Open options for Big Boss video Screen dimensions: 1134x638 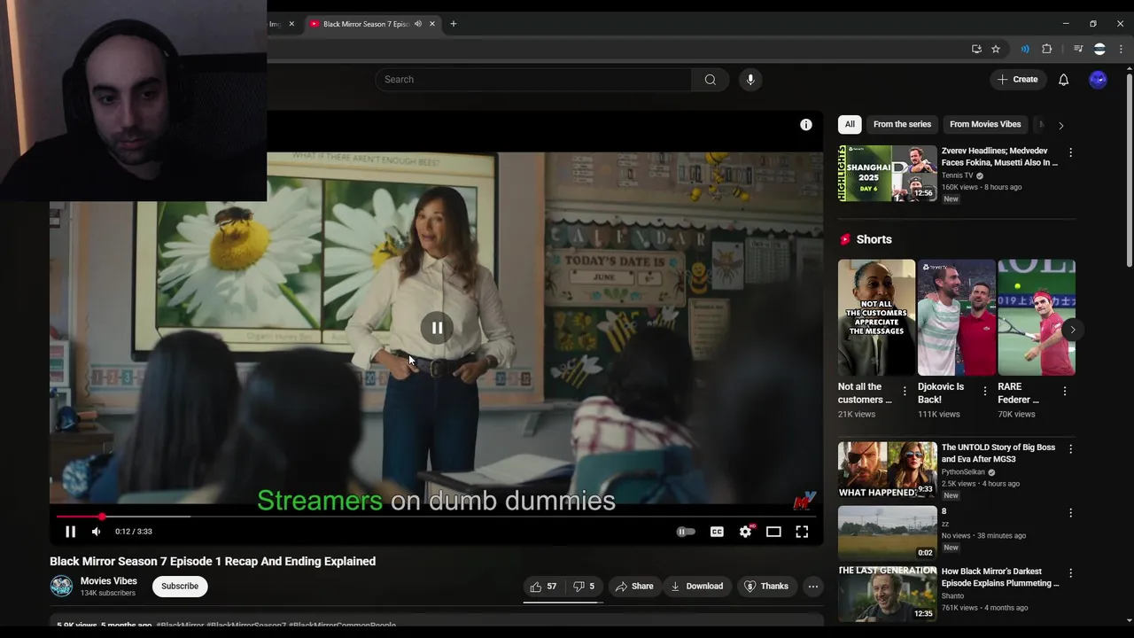[1070, 449]
